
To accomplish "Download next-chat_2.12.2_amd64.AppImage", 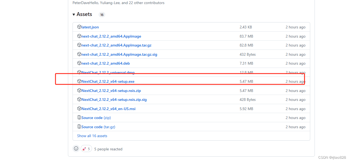I will tap(111, 36).
